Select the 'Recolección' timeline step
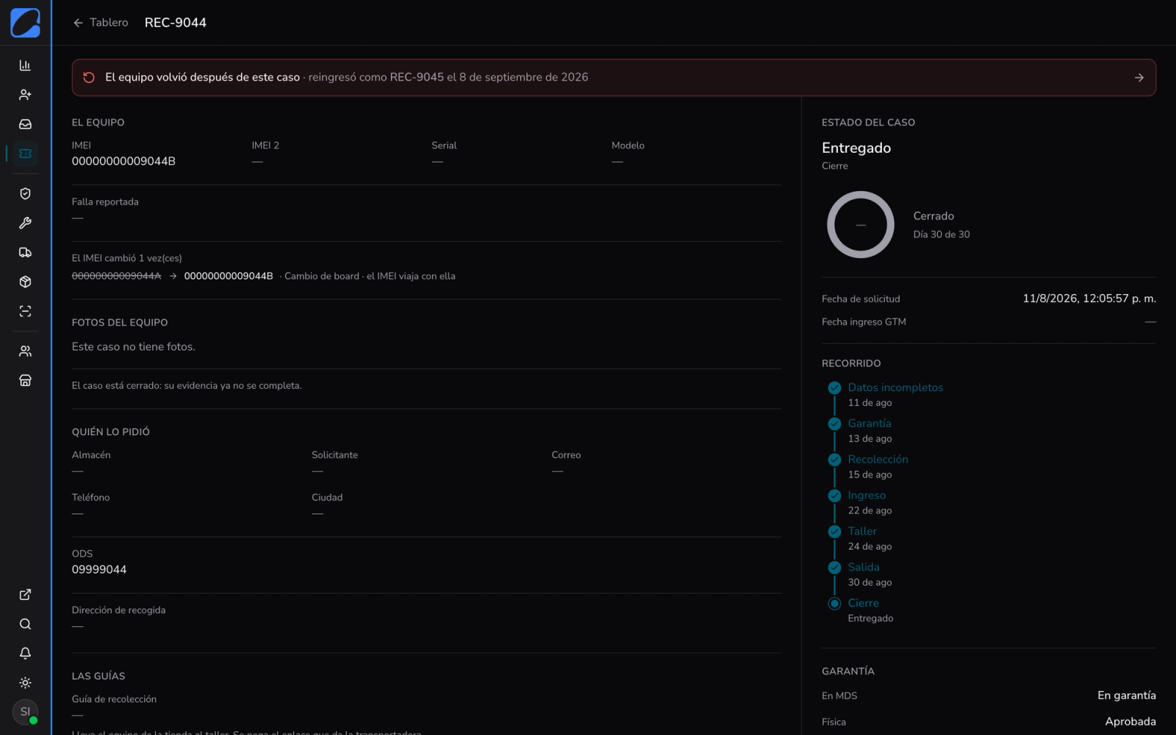 [x=878, y=459]
